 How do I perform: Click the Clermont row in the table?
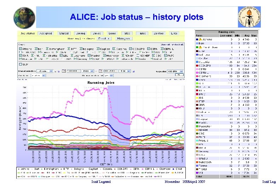pos(226,76)
